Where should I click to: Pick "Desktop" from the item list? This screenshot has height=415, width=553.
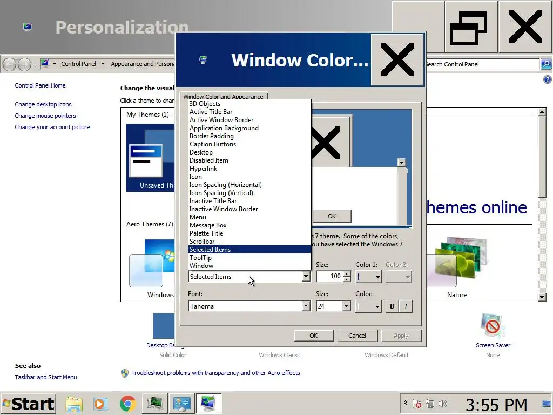249,152
